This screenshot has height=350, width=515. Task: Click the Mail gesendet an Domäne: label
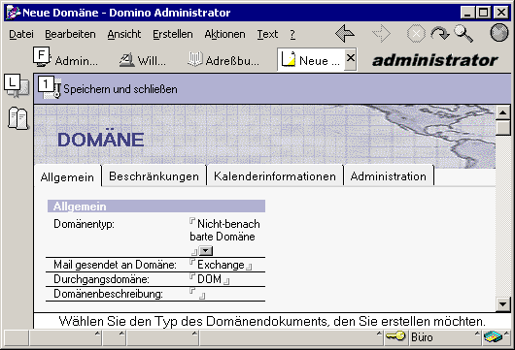pos(115,265)
